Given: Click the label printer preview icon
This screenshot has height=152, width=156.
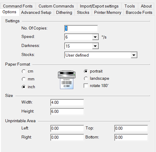Looking at the screenshot, I should point(67,80).
